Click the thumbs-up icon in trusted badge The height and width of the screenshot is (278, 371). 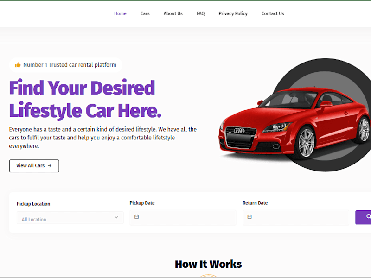point(18,65)
